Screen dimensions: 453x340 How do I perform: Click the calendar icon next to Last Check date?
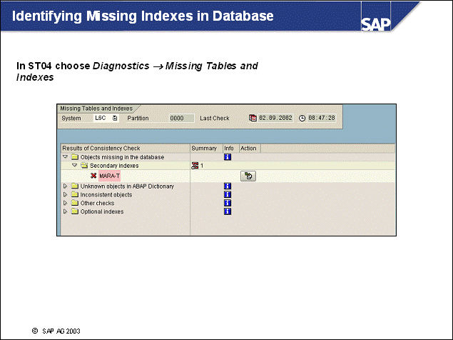tap(253, 118)
